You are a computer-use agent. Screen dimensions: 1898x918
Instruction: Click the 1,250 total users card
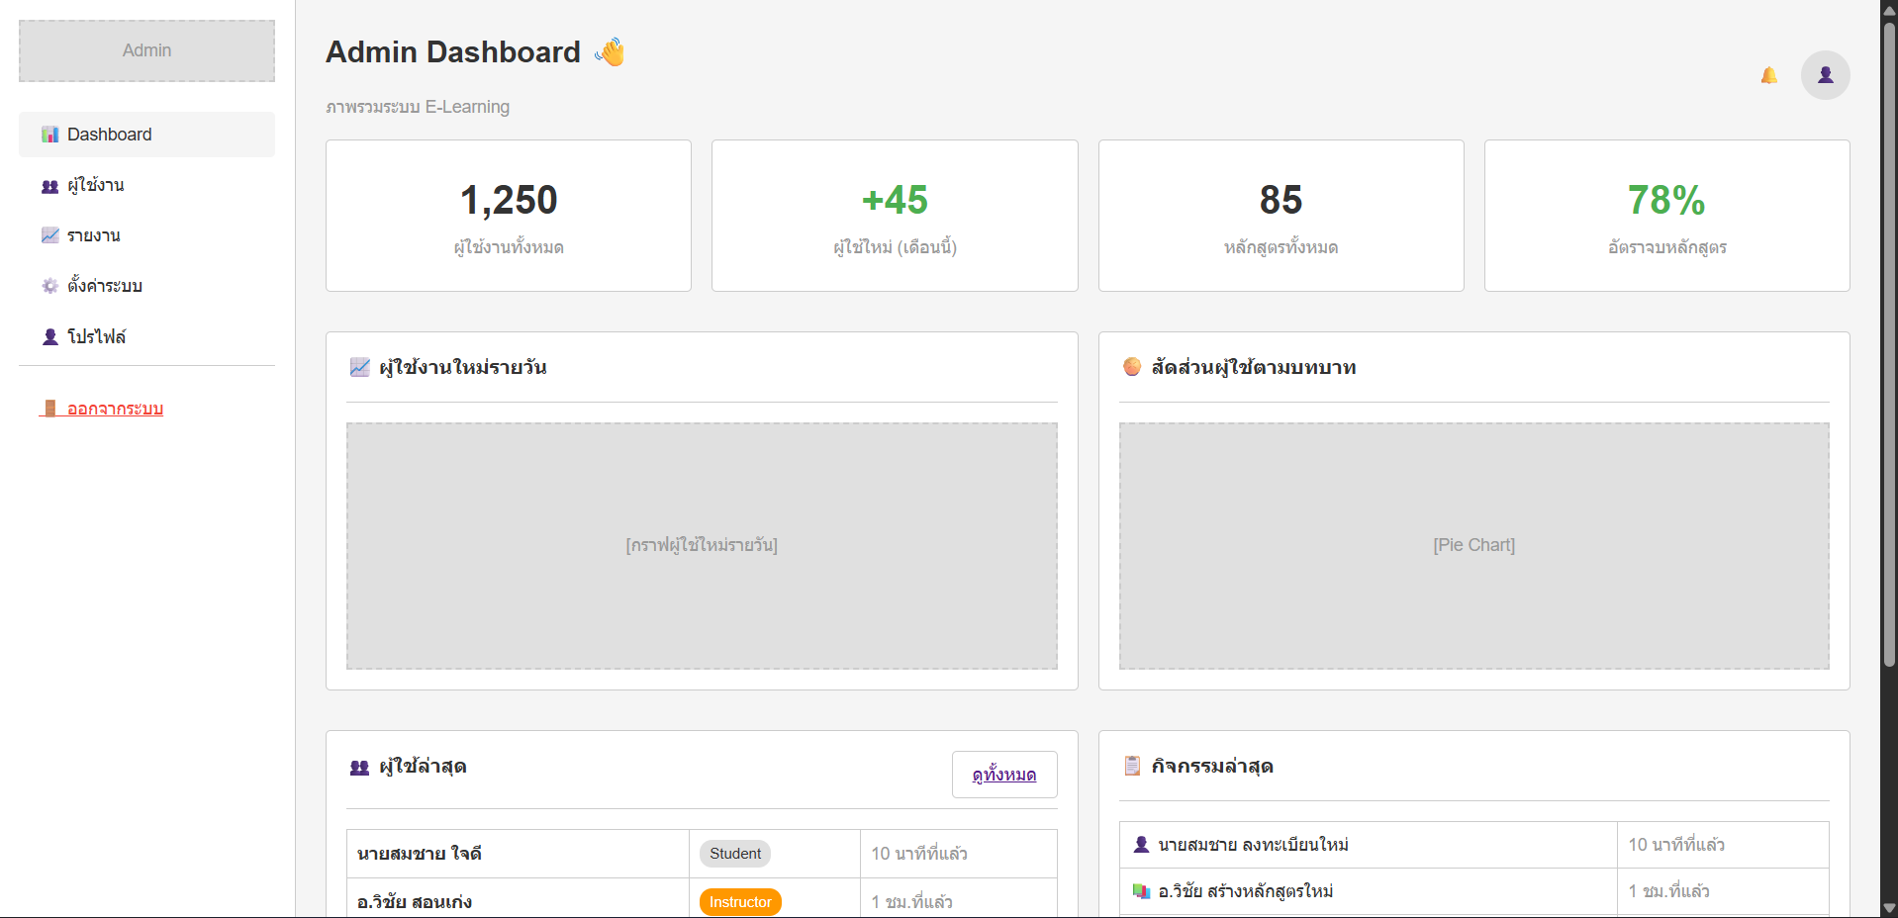click(x=508, y=216)
